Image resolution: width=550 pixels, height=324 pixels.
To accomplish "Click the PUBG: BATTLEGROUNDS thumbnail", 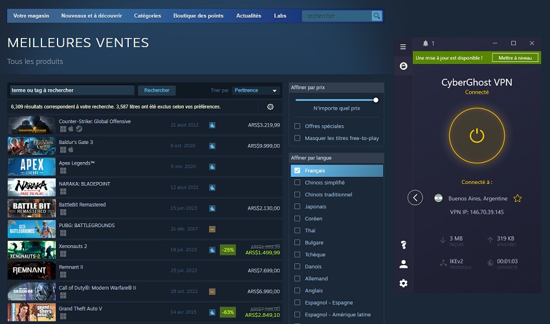I will 32,229.
